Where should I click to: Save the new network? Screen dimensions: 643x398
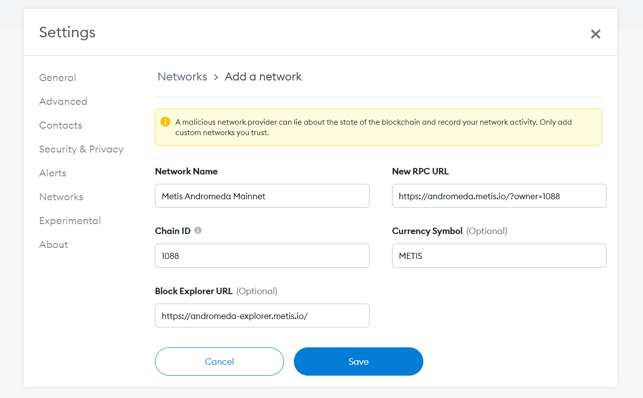click(359, 361)
